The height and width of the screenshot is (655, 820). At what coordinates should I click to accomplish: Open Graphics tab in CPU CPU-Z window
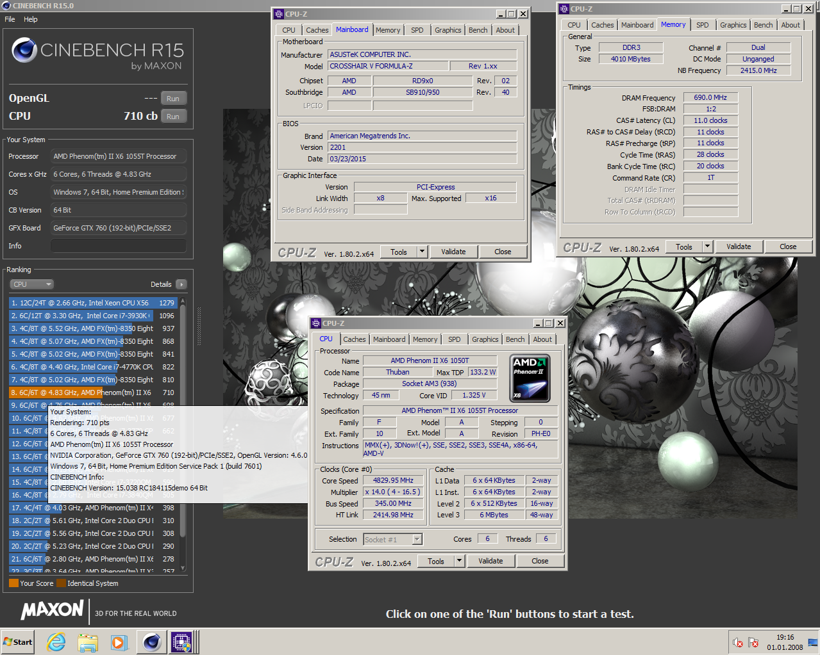pos(485,339)
